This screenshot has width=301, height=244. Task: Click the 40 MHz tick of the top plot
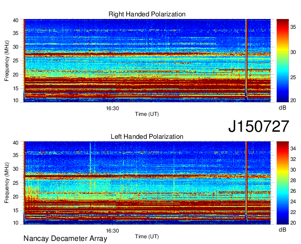point(15,20)
